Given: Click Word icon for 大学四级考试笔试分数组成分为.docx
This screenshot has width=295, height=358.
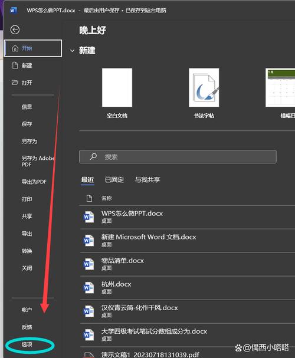Looking at the screenshot, I should tap(88, 335).
